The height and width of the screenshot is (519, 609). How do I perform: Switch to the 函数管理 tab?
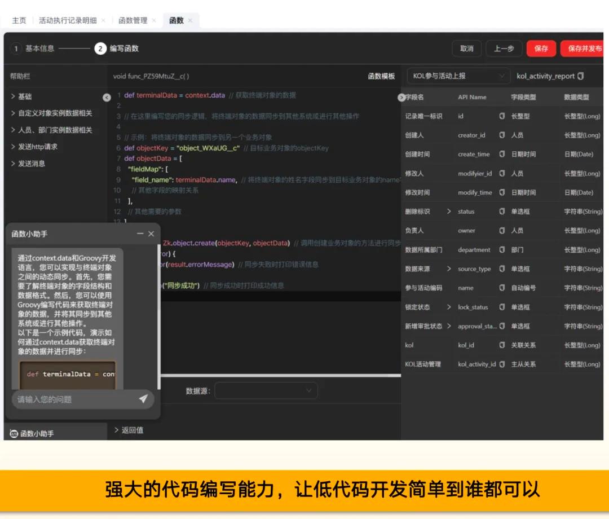click(133, 20)
